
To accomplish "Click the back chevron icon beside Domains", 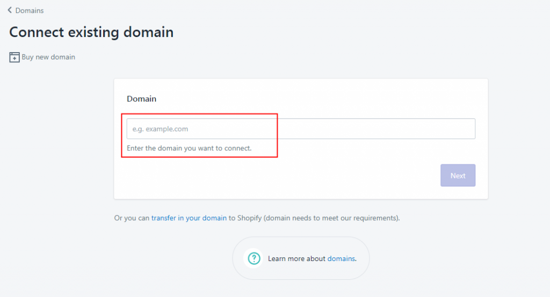I will 10,10.
